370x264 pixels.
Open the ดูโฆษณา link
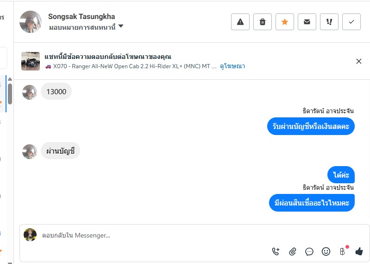pos(233,66)
